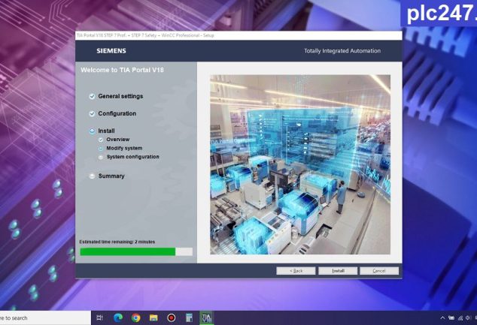This screenshot has width=477, height=325.
Task: Click the Back button in setup
Action: pyautogui.click(x=296, y=271)
